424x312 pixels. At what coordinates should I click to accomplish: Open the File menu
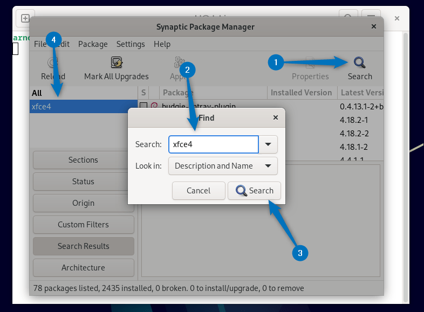pyautogui.click(x=40, y=44)
